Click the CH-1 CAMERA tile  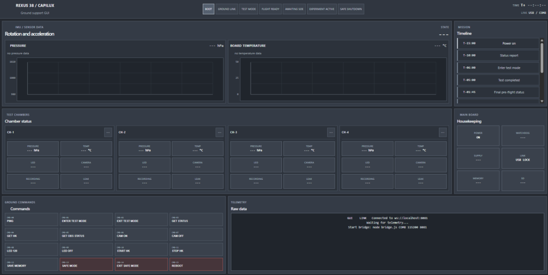pyautogui.click(x=86, y=165)
